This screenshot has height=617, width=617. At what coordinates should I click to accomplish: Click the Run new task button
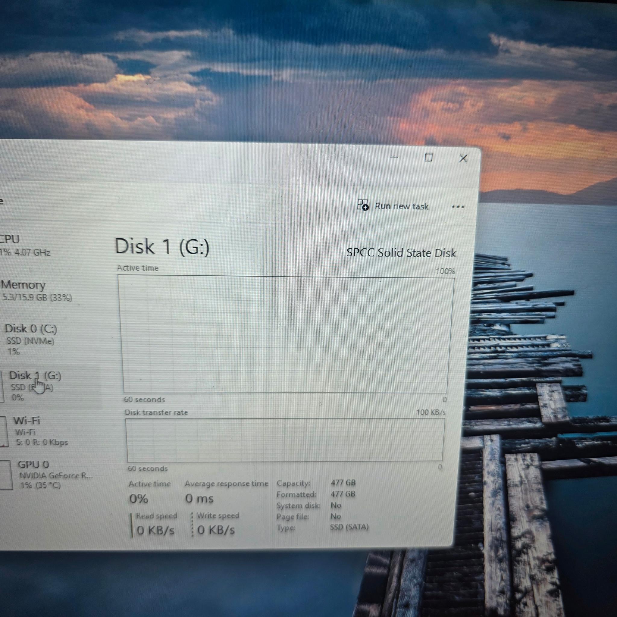pyautogui.click(x=393, y=206)
